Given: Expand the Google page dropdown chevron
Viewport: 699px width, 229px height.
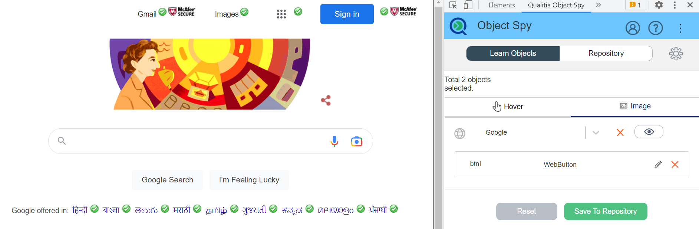Looking at the screenshot, I should click(x=596, y=133).
